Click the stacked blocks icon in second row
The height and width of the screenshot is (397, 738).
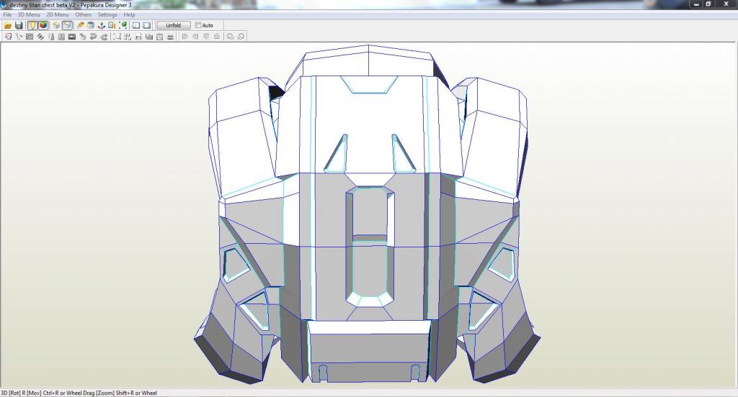(x=148, y=37)
